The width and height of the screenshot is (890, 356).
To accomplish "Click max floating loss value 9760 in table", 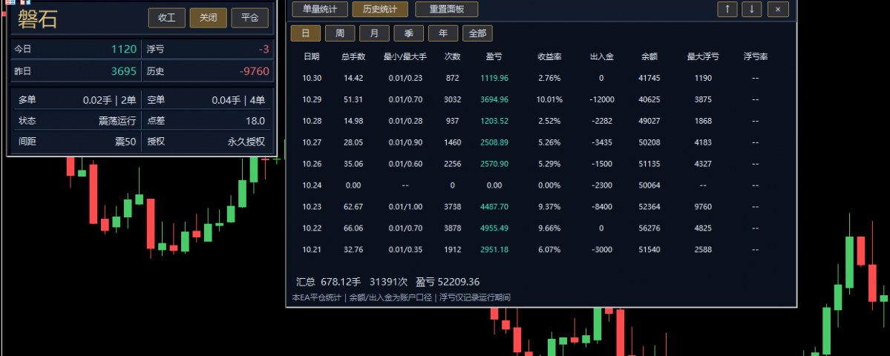I will pos(703,207).
